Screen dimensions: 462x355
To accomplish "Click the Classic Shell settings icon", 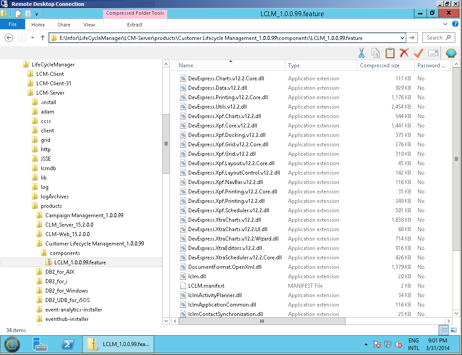I will [x=451, y=53].
